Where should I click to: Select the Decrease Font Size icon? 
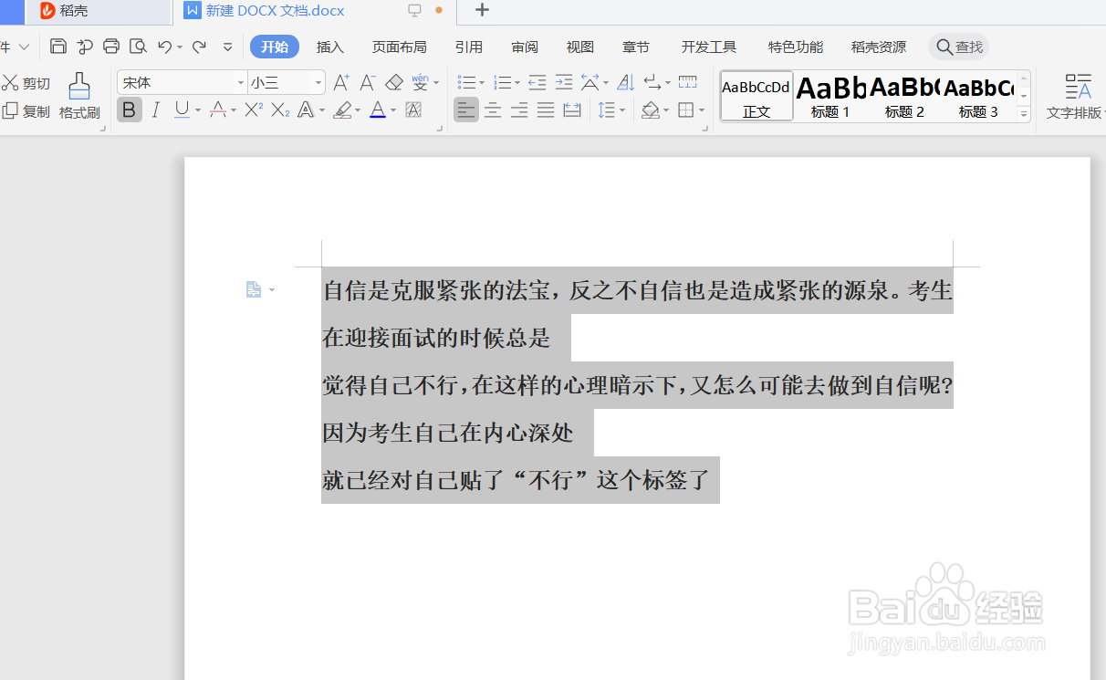(367, 81)
